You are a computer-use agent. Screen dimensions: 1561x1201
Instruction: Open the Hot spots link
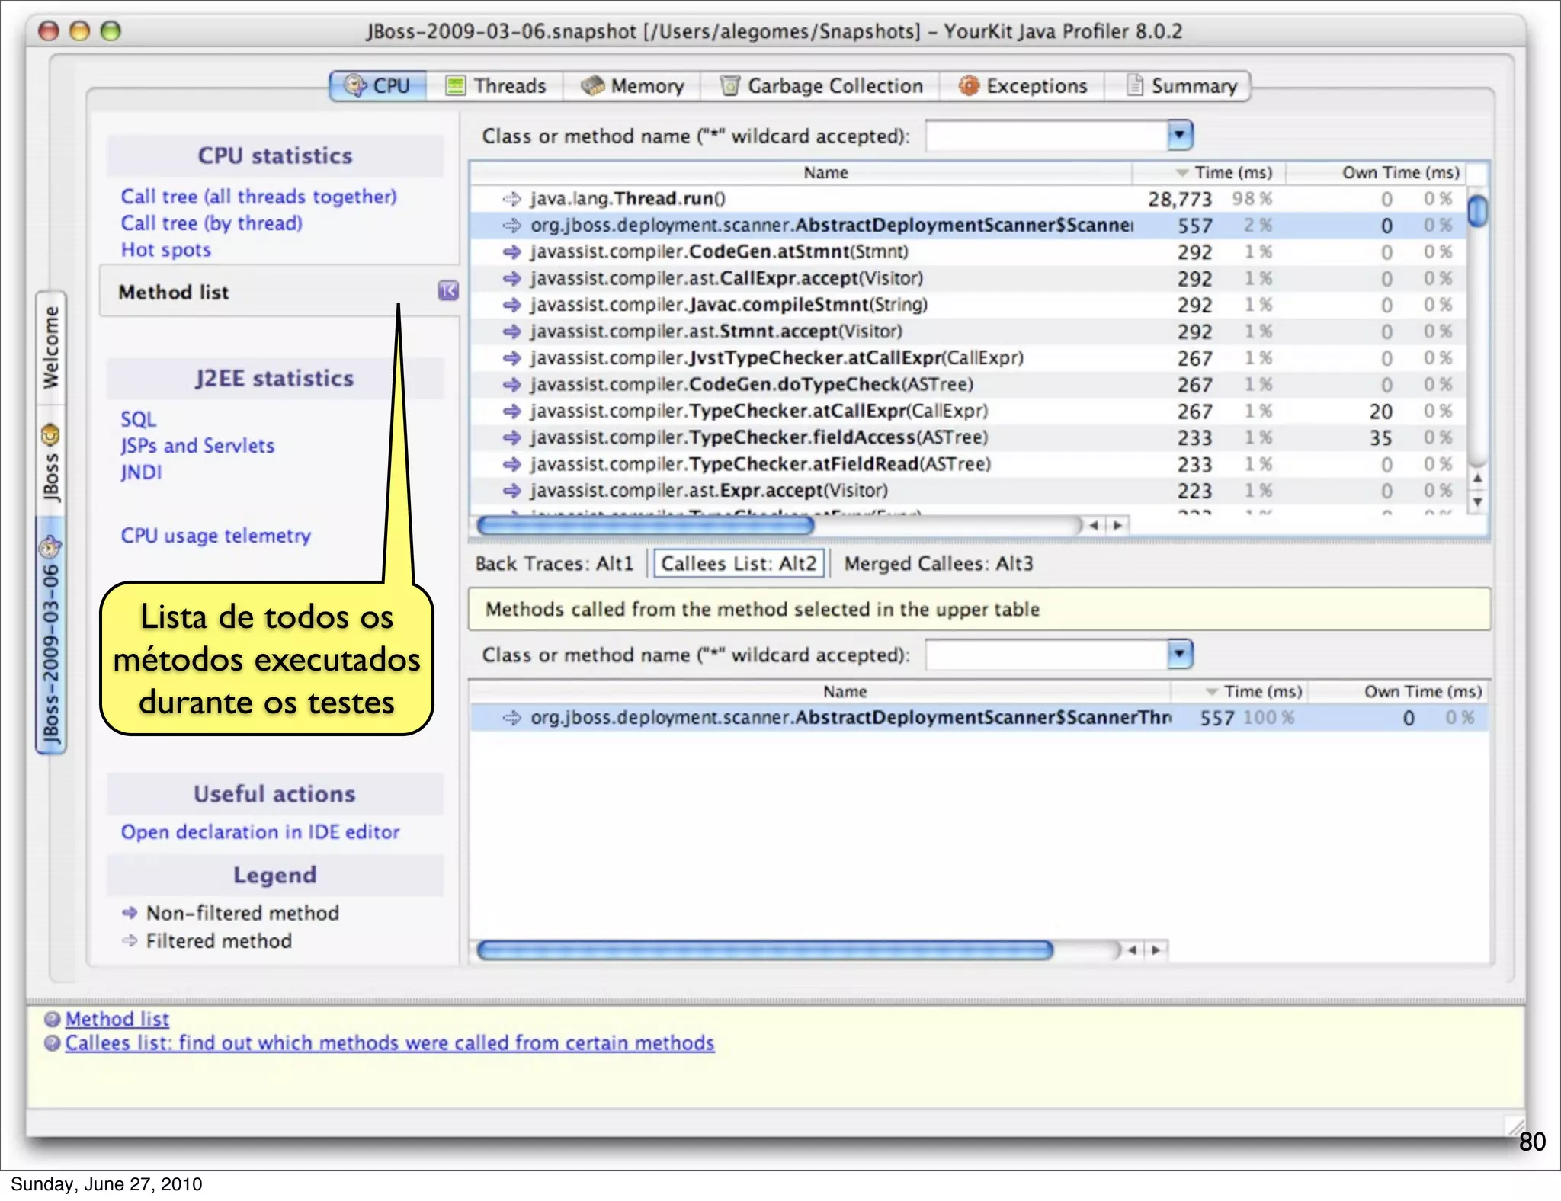(165, 250)
